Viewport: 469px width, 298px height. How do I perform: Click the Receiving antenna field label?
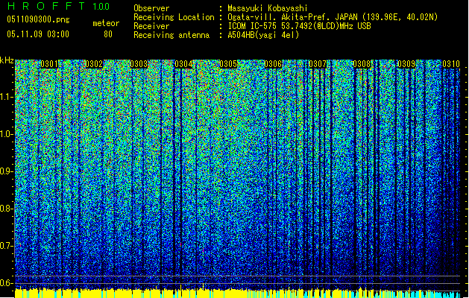pos(171,35)
